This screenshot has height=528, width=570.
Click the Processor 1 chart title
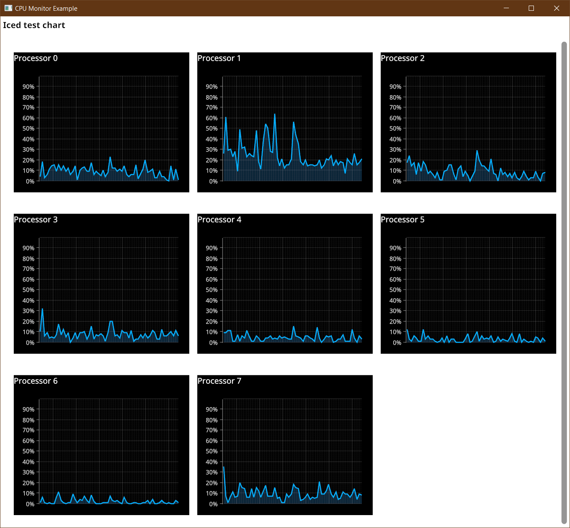point(219,58)
